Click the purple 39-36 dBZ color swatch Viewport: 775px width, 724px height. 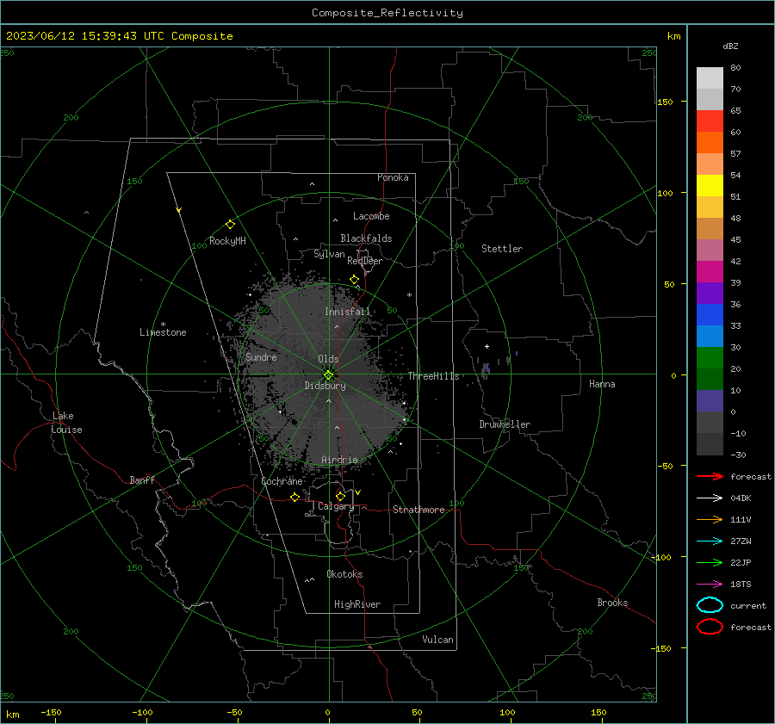point(710,294)
